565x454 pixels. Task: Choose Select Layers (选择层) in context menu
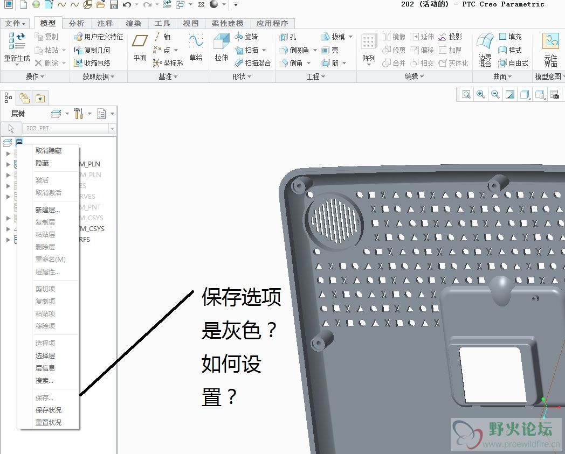[x=45, y=355]
